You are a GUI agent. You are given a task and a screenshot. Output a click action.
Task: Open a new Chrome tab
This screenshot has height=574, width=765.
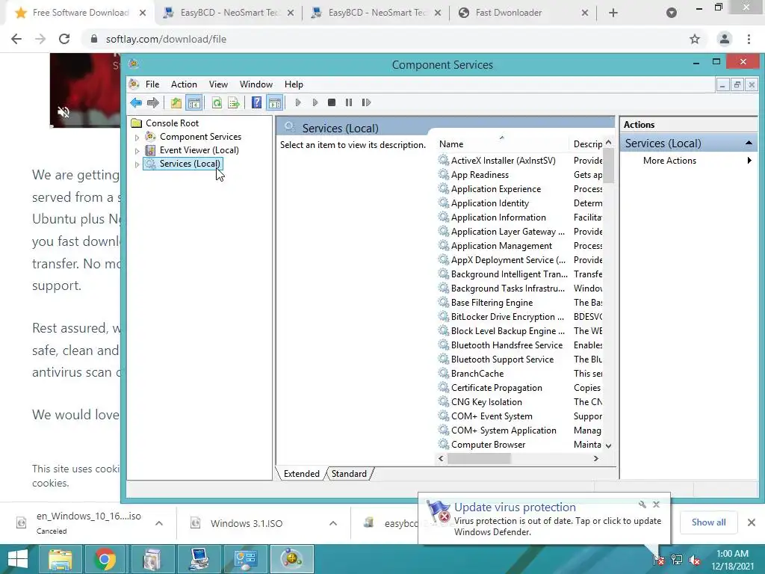[x=613, y=13]
